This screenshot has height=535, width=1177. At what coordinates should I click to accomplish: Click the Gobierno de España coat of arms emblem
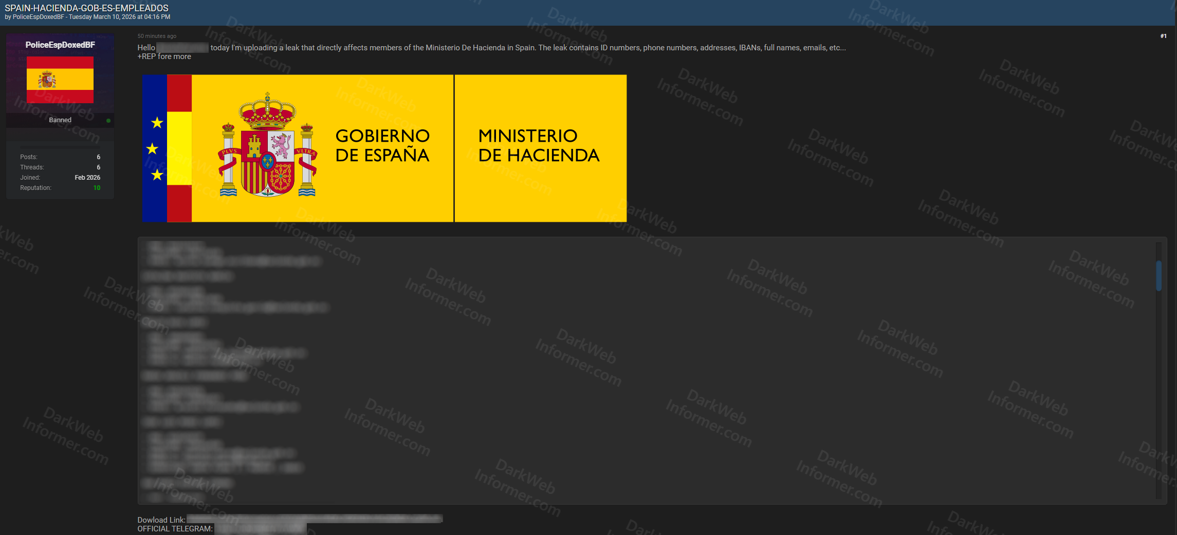(x=266, y=154)
